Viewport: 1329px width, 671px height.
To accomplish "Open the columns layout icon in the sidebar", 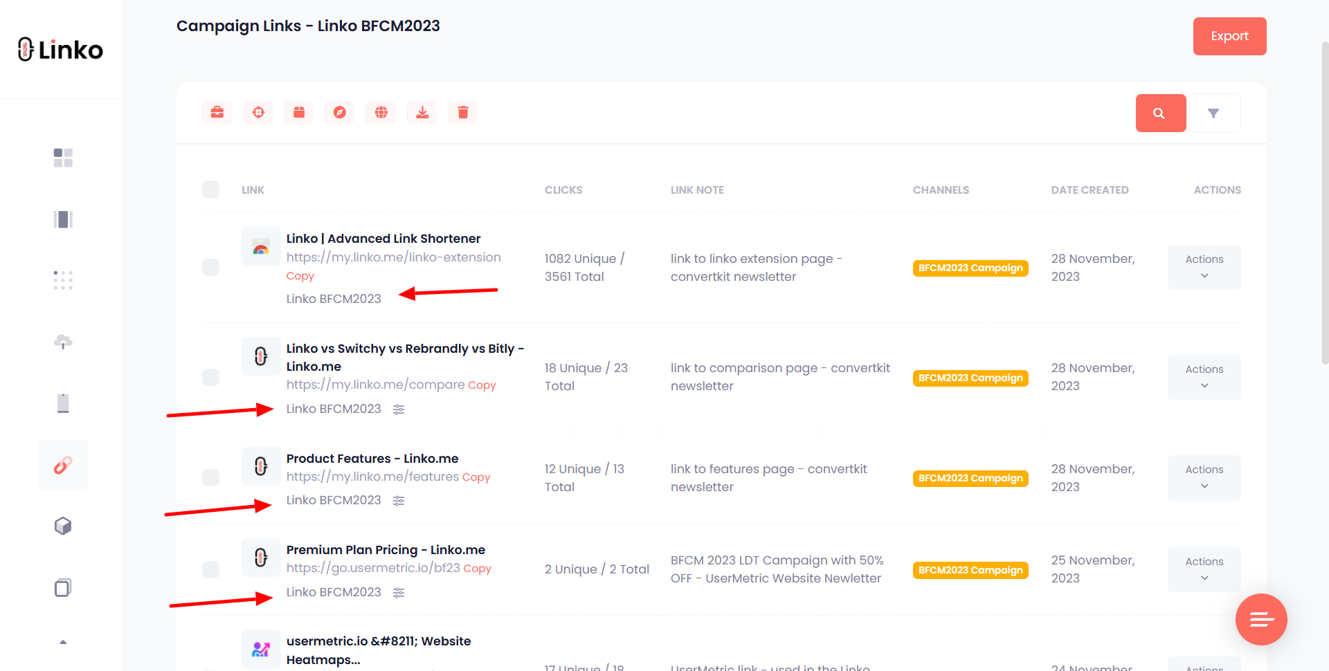I will (63, 219).
